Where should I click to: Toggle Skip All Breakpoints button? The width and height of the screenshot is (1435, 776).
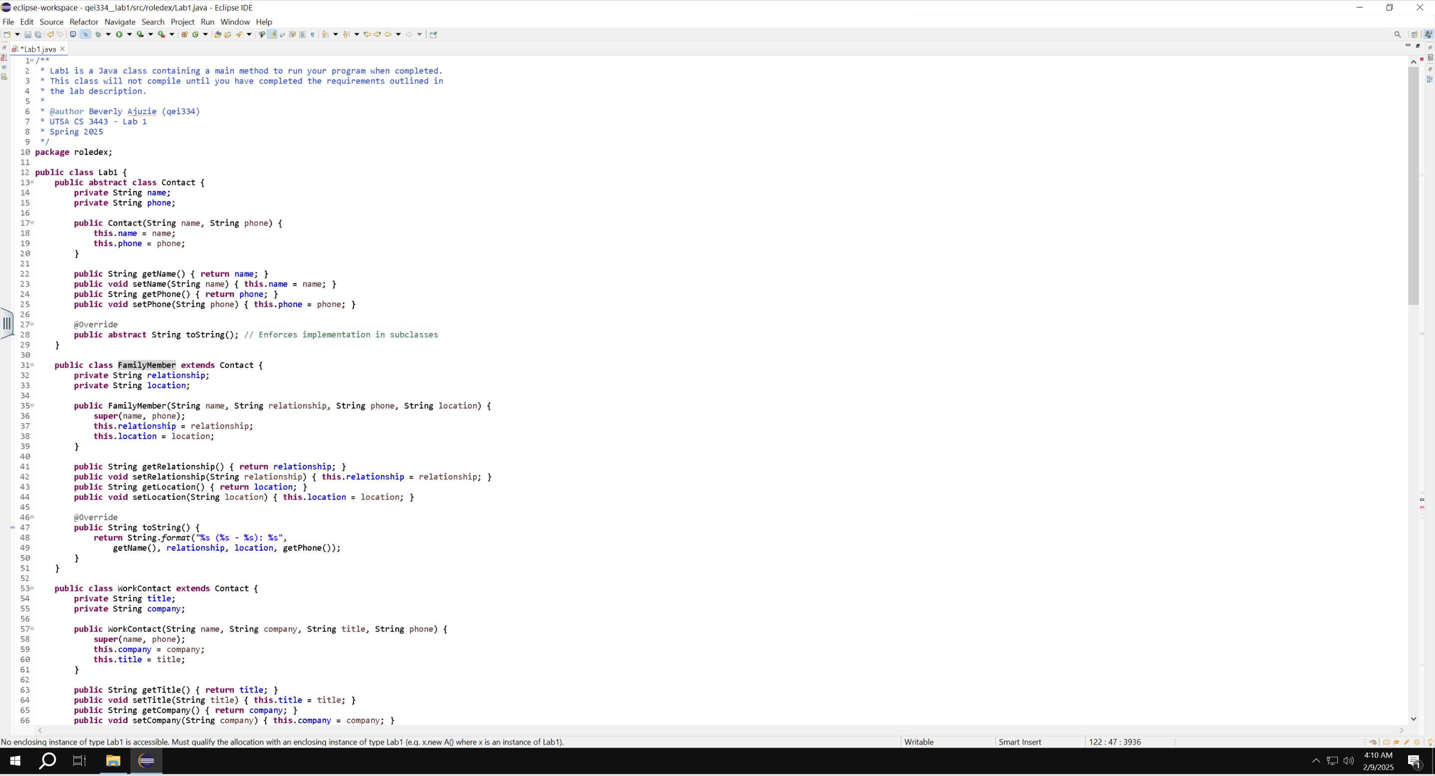coord(86,34)
